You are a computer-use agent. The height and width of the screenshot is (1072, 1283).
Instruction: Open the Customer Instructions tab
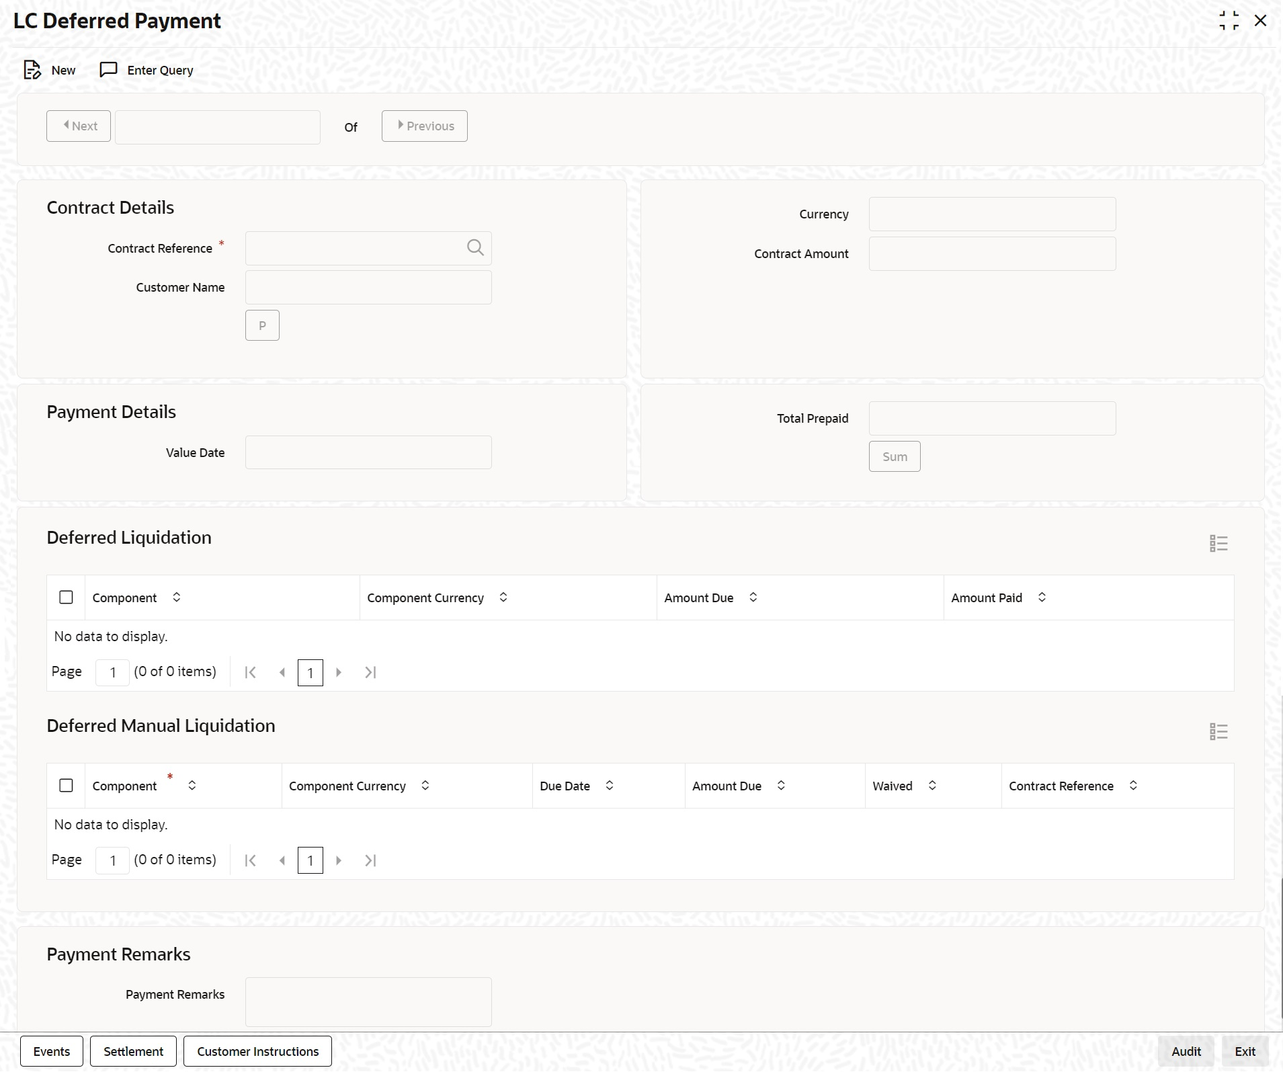(257, 1051)
